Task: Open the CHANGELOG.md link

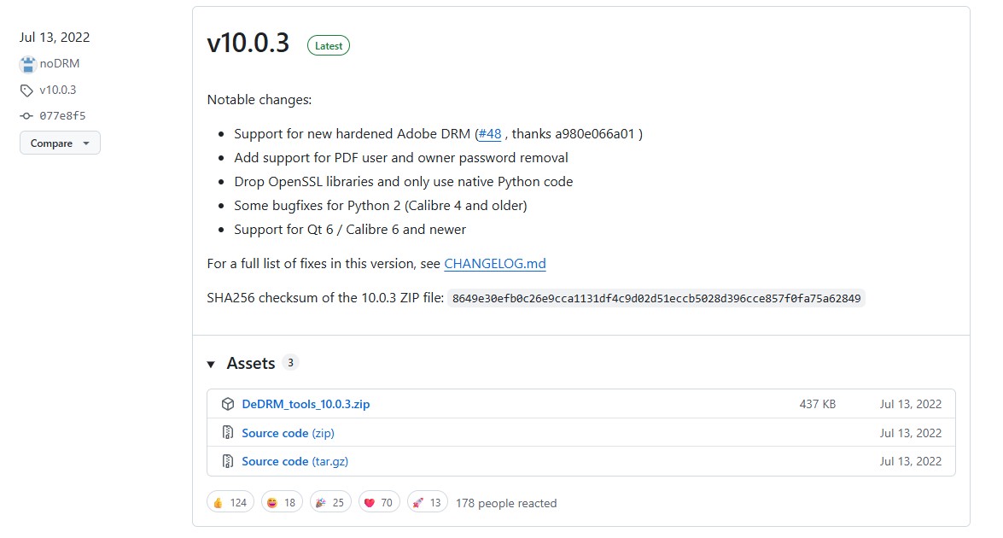Action: click(494, 264)
